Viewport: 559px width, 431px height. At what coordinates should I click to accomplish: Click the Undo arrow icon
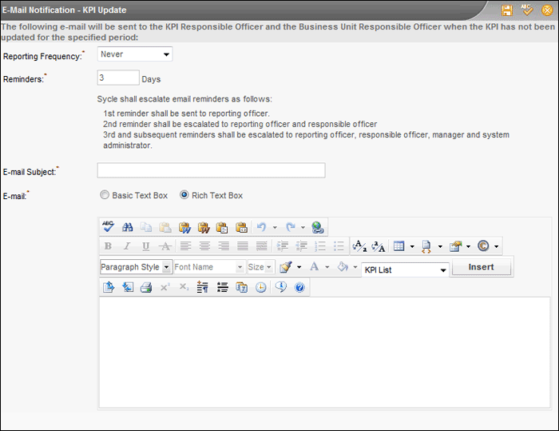(x=262, y=227)
